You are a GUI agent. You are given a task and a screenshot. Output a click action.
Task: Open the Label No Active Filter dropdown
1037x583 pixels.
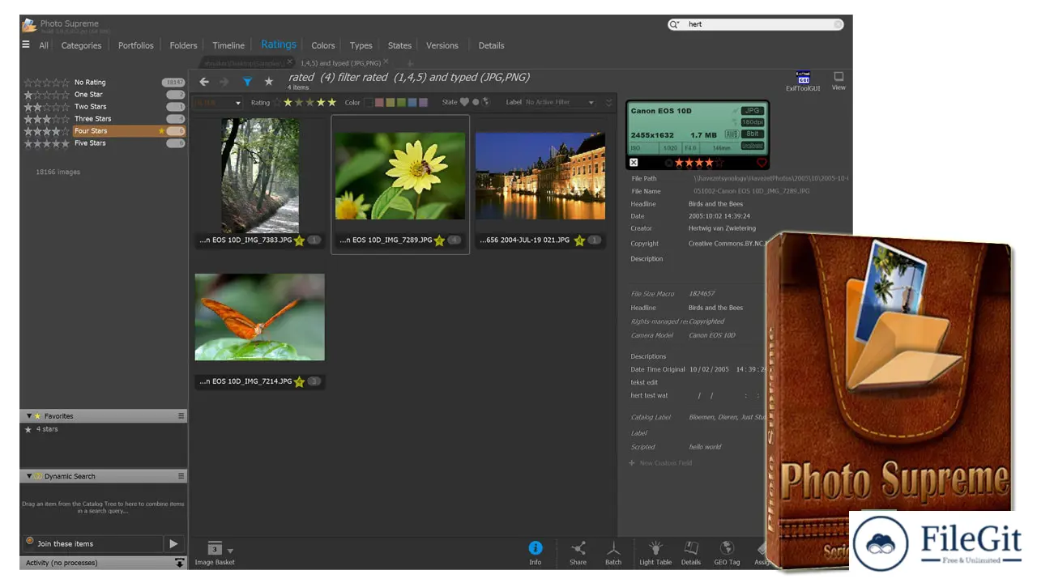point(560,103)
